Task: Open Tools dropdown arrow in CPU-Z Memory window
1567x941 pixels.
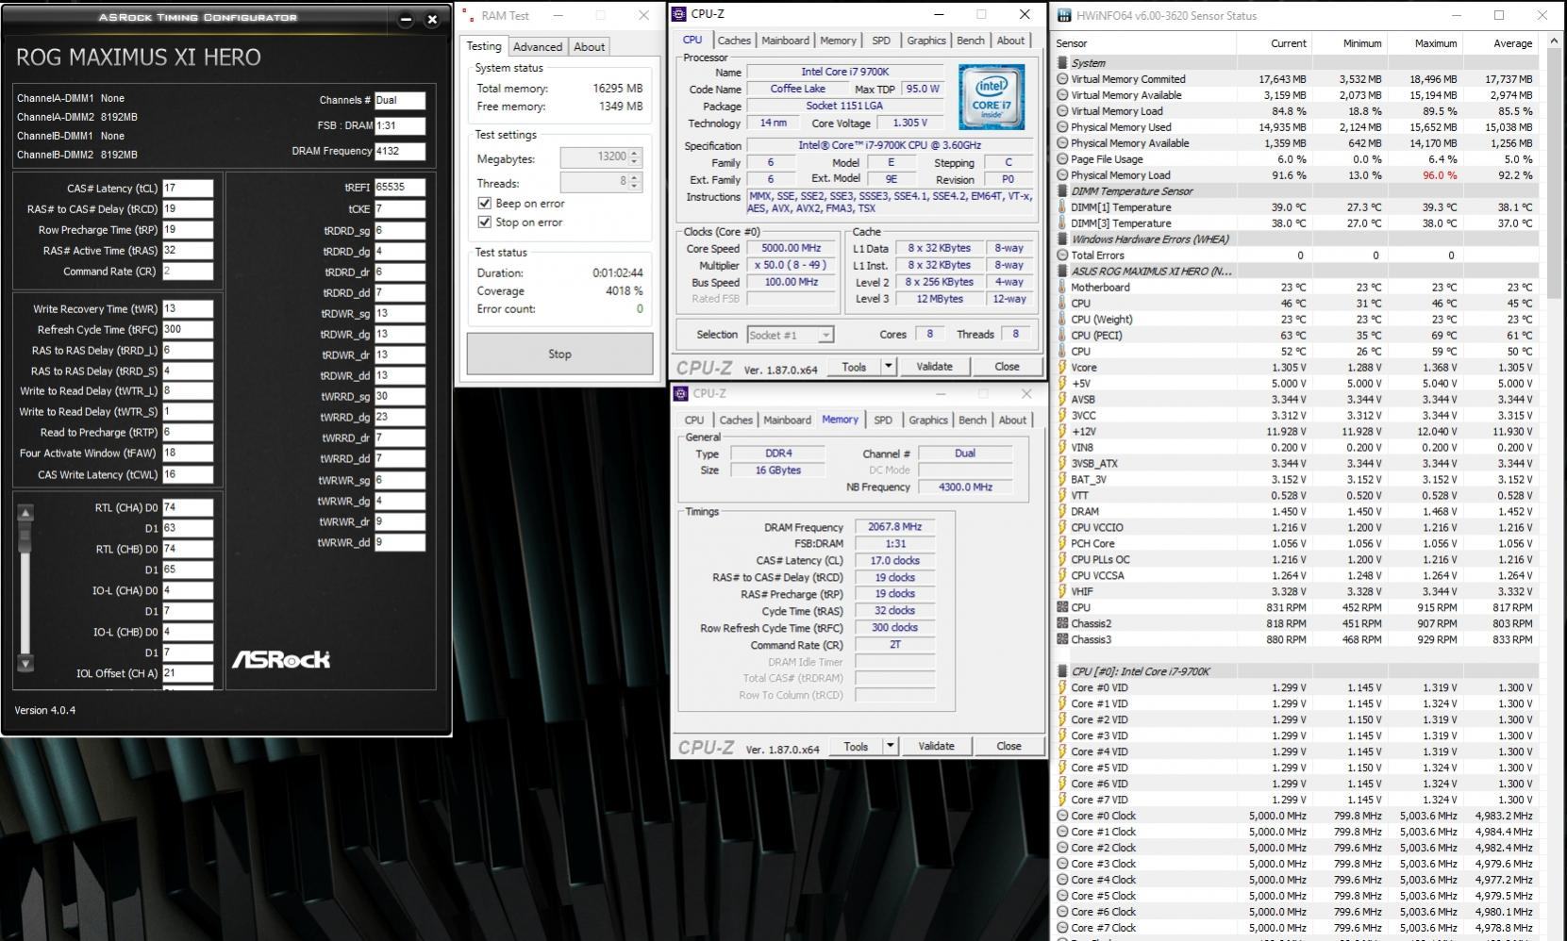Action: coord(890,746)
